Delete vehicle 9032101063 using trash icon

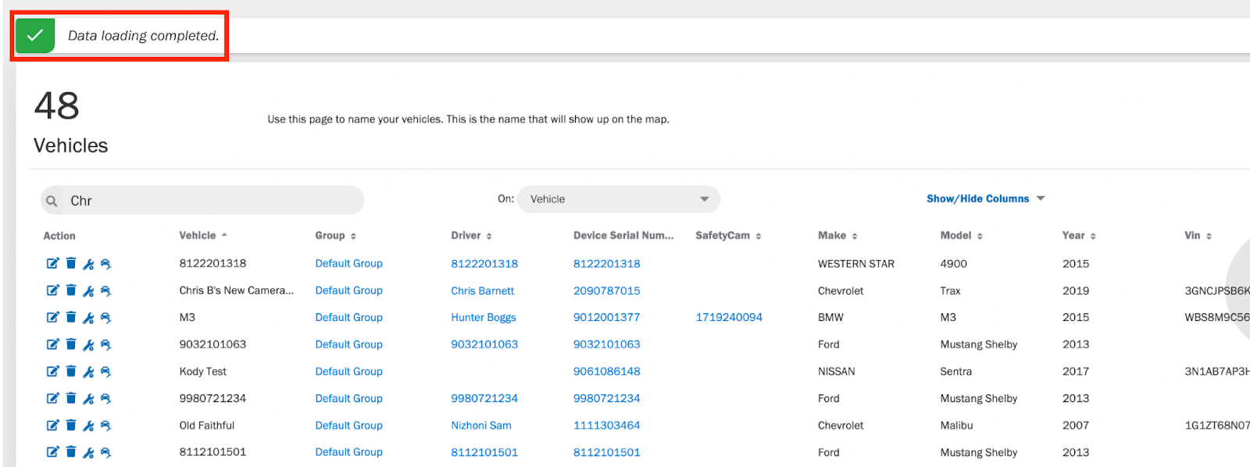coord(71,344)
